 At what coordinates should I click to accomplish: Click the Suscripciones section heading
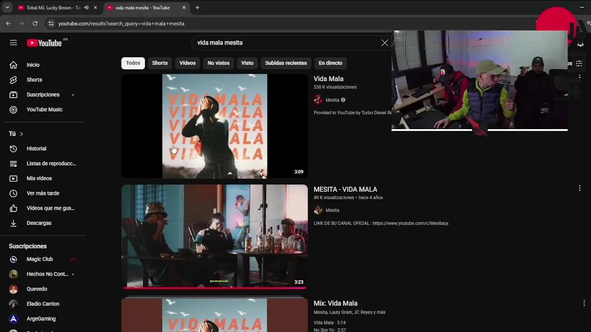28,246
